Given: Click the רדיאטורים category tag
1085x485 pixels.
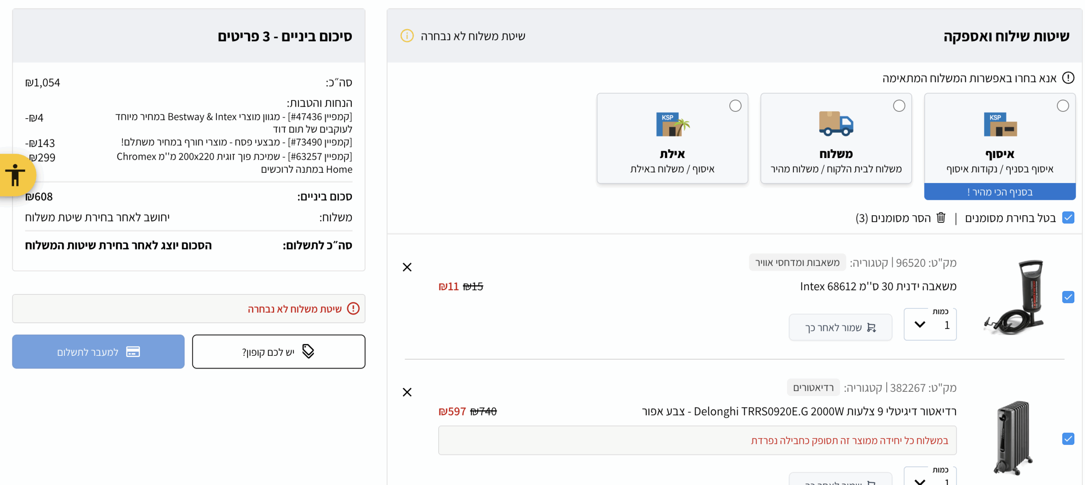Looking at the screenshot, I should 813,387.
